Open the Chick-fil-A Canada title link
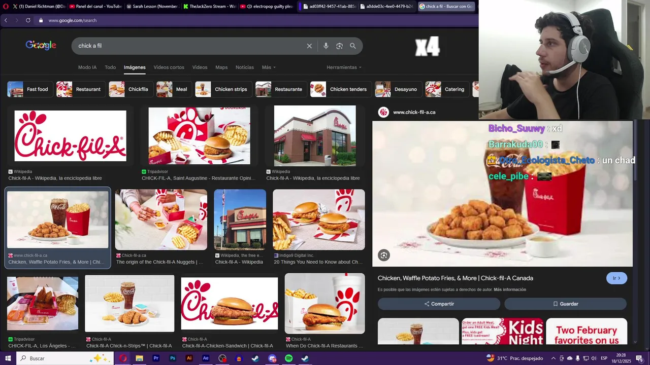Image resolution: width=650 pixels, height=365 pixels. pos(456,278)
